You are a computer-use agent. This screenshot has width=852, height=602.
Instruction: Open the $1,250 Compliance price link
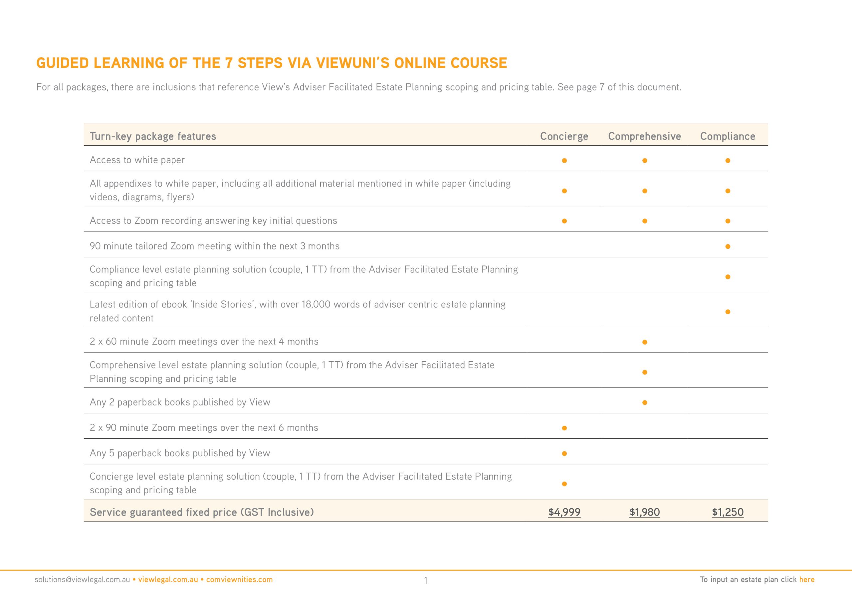click(728, 512)
